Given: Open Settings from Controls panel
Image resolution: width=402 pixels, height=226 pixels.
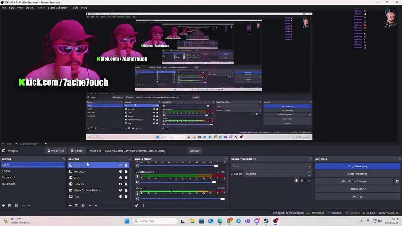Looking at the screenshot, I should pos(358,196).
